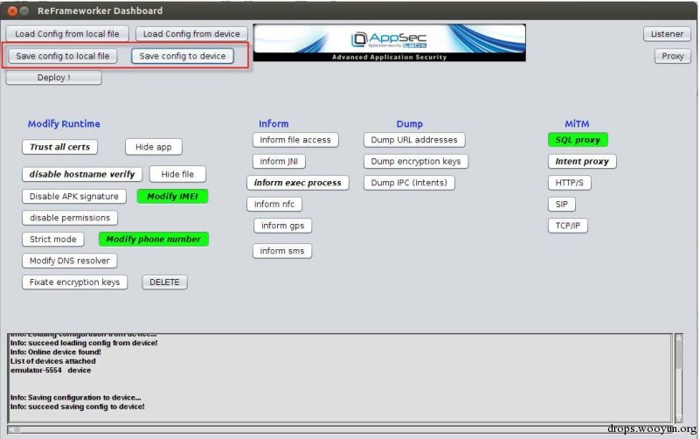The width and height of the screenshot is (700, 439).
Task: Disable the green Modify IMEI toggle
Action: coord(172,197)
